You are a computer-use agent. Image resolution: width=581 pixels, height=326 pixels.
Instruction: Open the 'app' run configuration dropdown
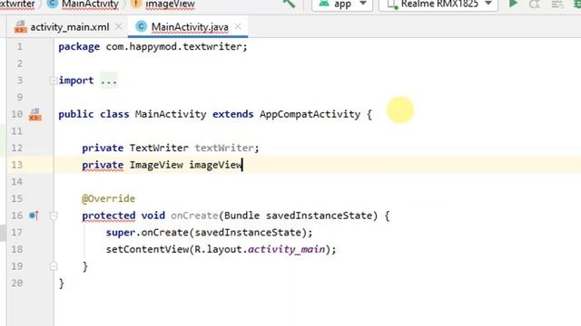[342, 5]
